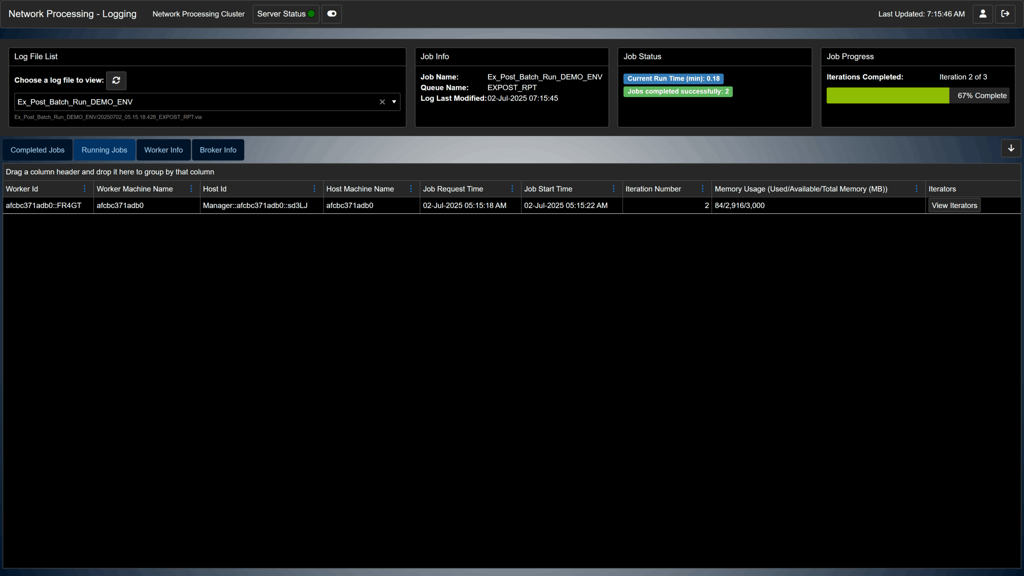Click the log file path text below dropdown
The image size is (1024, 576).
[x=108, y=117]
